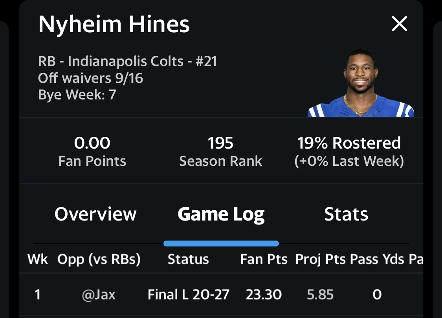442x318 pixels.
Task: Tap the Nyheim Hines player name heading
Action: [114, 24]
